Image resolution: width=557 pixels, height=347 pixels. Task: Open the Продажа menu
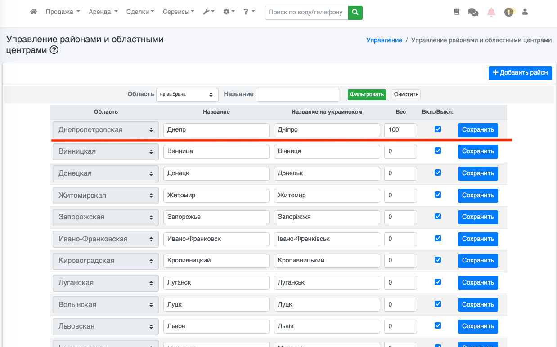point(63,12)
